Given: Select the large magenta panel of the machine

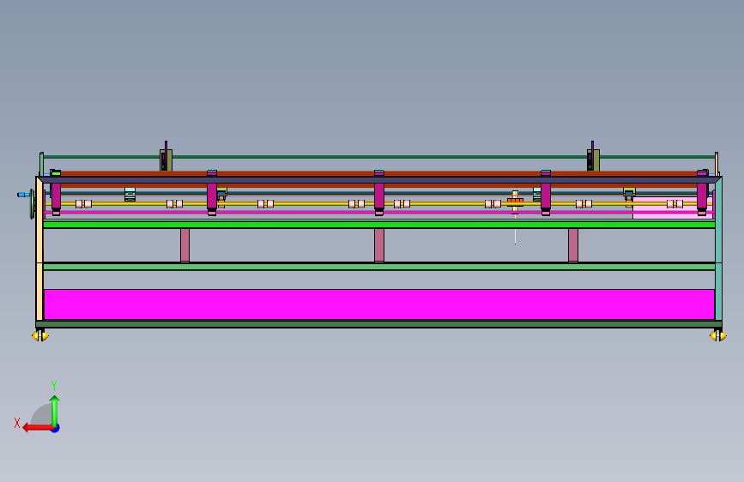Looking at the screenshot, I should pyautogui.click(x=379, y=304).
